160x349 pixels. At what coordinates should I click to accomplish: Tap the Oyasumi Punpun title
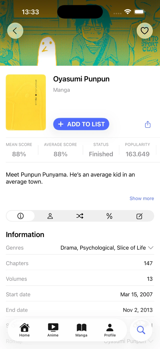click(x=81, y=79)
